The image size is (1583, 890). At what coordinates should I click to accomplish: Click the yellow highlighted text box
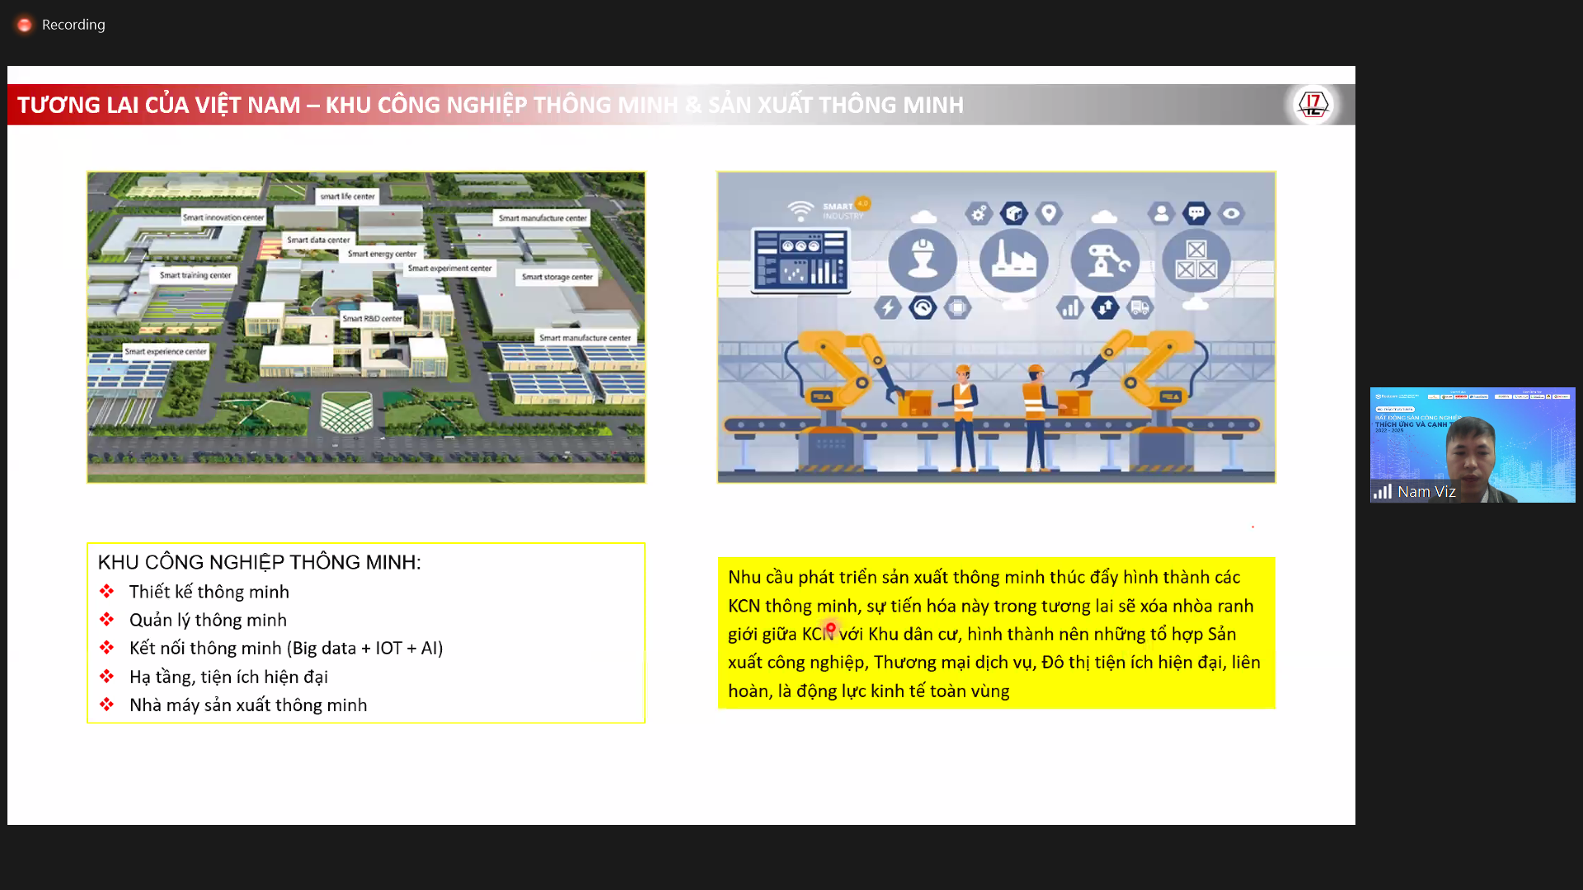pyautogui.click(x=996, y=633)
